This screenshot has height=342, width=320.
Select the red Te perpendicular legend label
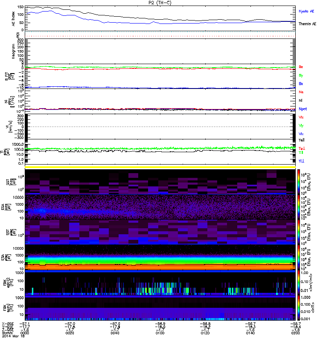pyautogui.click(x=302, y=148)
